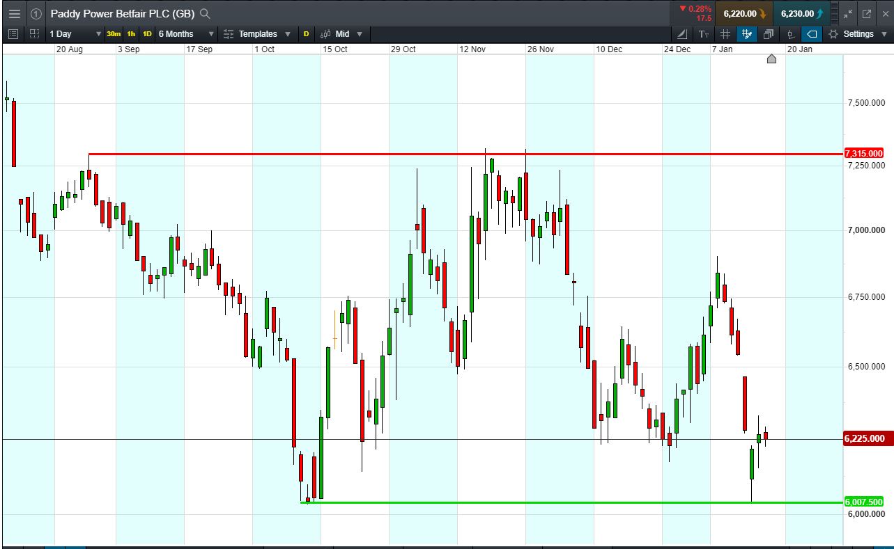Click the 6,220.00 sell price button

pyautogui.click(x=746, y=13)
